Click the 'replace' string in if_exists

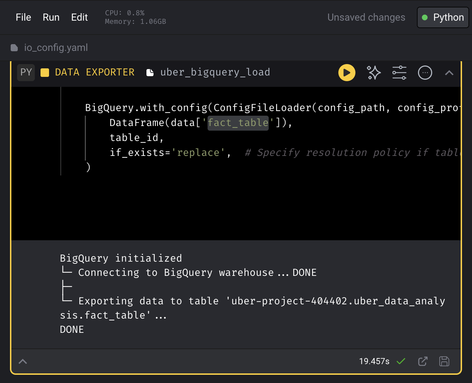coord(198,153)
